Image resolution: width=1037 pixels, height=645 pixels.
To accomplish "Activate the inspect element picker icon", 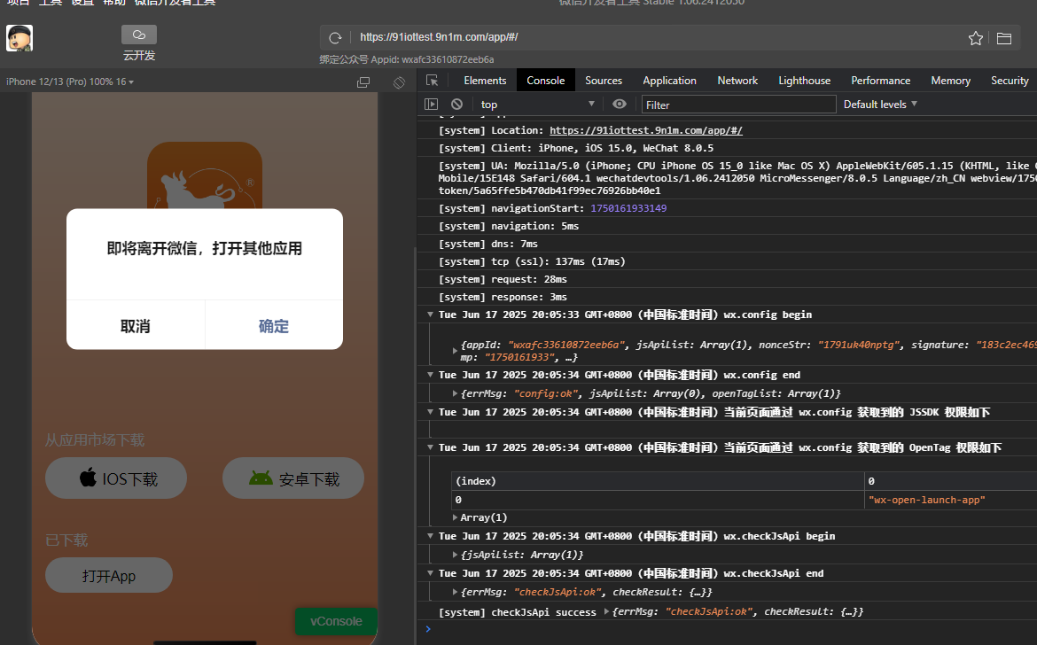I will [x=432, y=80].
